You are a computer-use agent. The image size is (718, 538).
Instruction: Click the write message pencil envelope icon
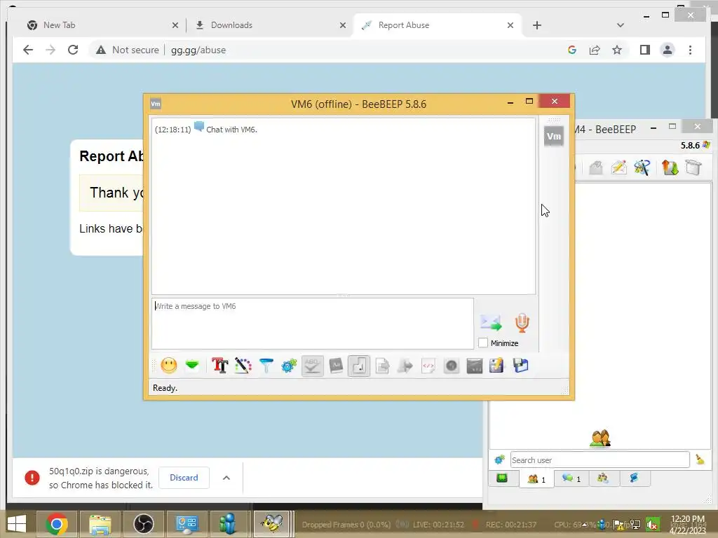[618, 167]
